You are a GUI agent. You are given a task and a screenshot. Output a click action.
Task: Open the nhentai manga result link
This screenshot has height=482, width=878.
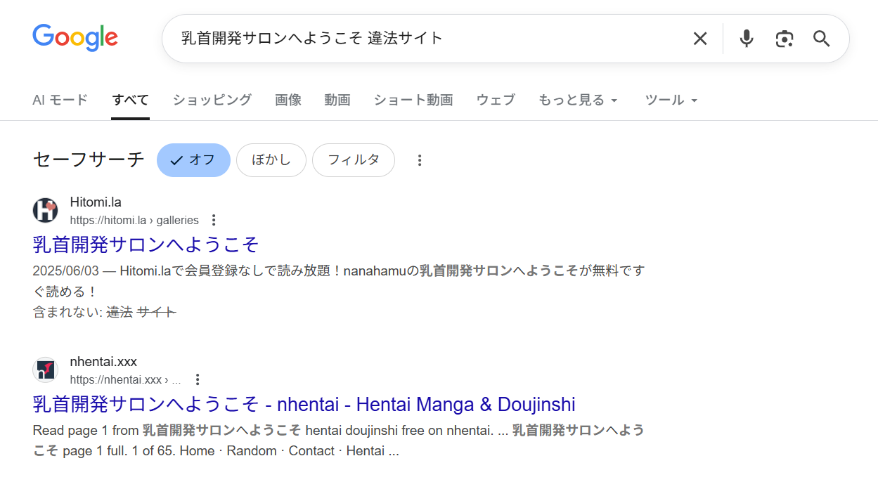(x=304, y=404)
